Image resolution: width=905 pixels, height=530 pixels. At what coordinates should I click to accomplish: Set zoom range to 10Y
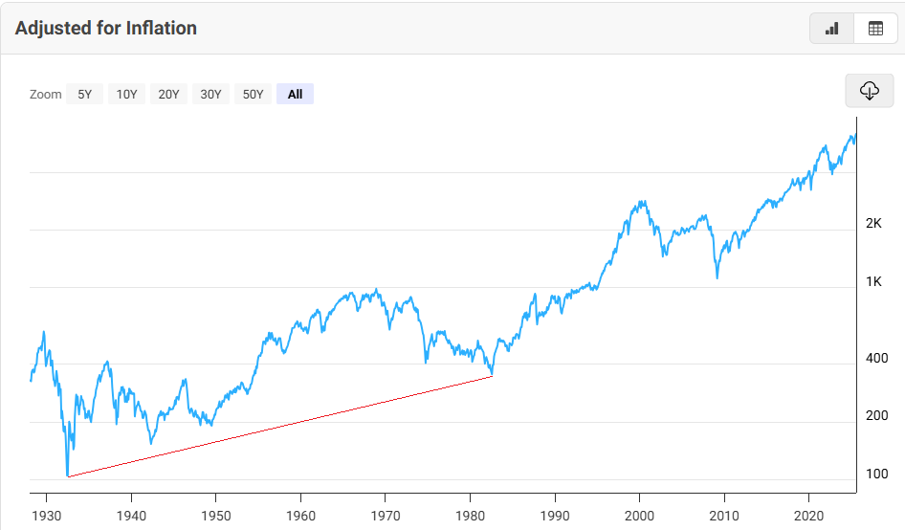[x=126, y=94]
